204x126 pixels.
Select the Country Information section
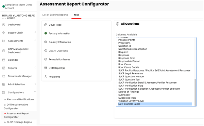tap(60, 42)
